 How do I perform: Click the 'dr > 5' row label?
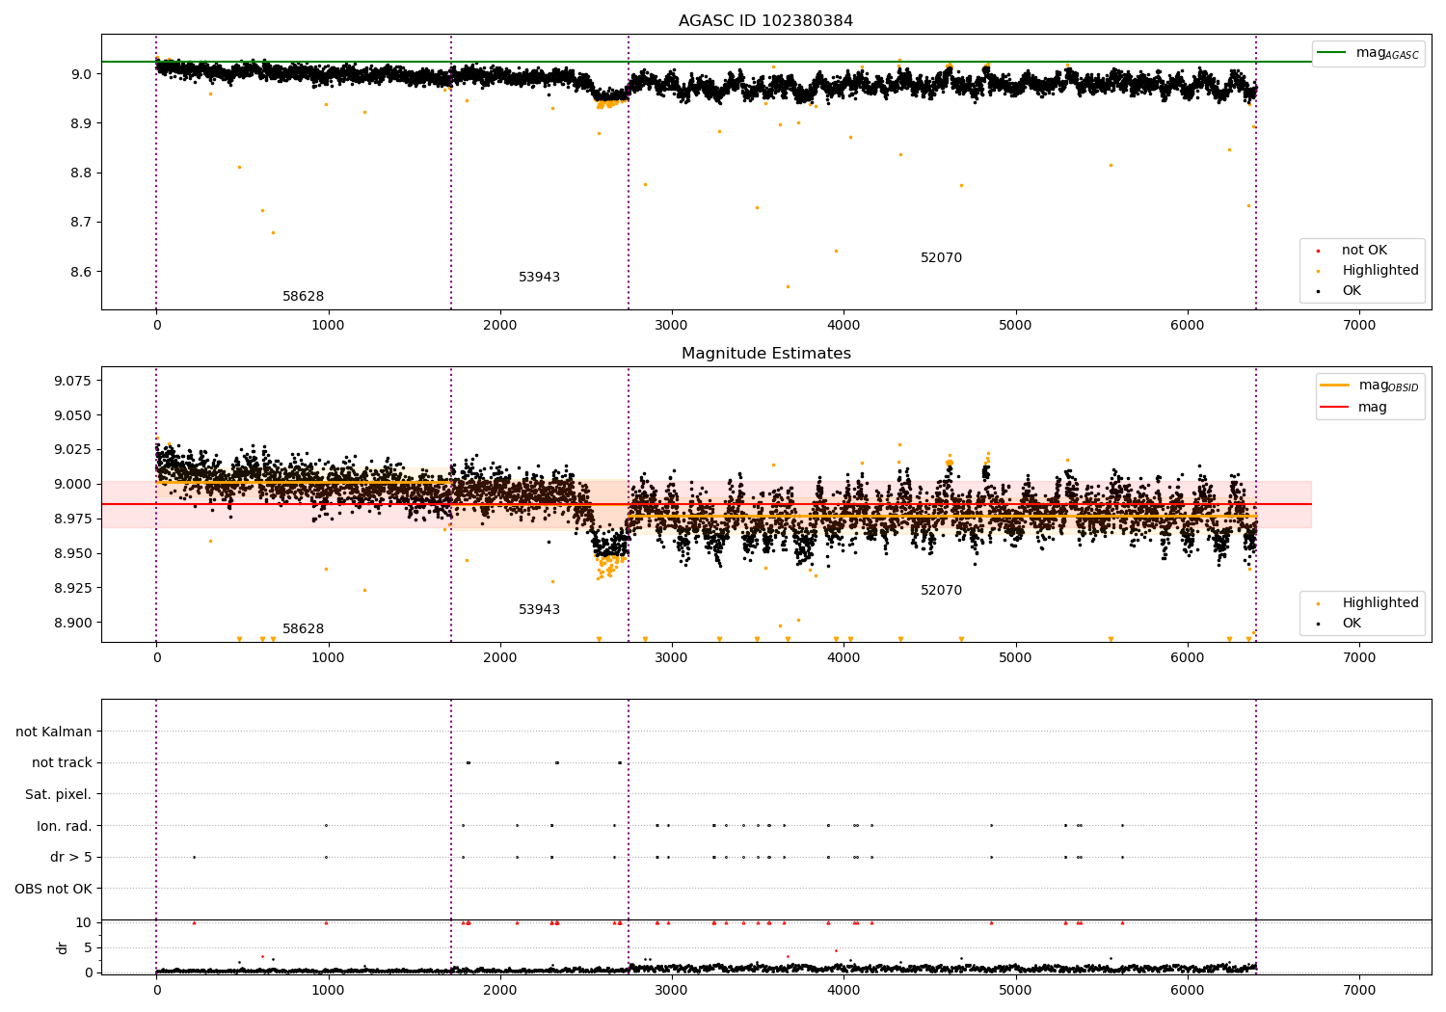tap(70, 857)
